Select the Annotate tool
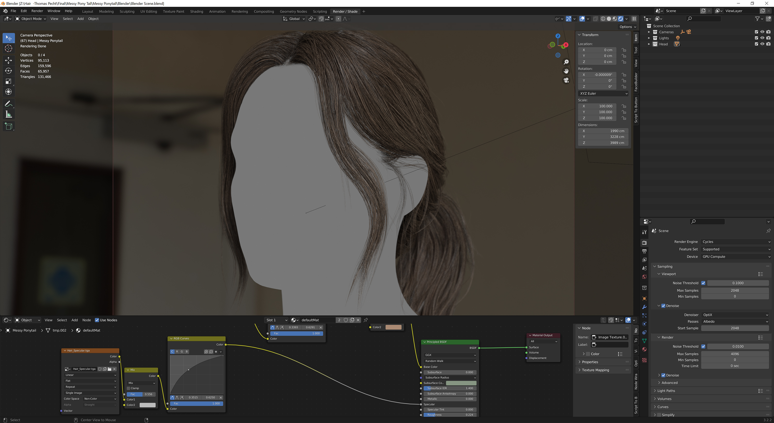774x423 pixels. click(x=9, y=104)
